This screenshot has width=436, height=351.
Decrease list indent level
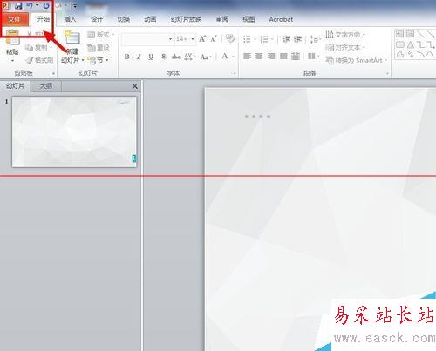coord(286,39)
